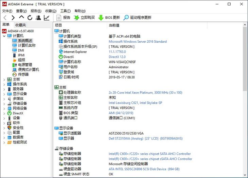Screen dimensions: 248x178
Task: Click the 日期/时间 clock icon row
Action: click(61, 77)
